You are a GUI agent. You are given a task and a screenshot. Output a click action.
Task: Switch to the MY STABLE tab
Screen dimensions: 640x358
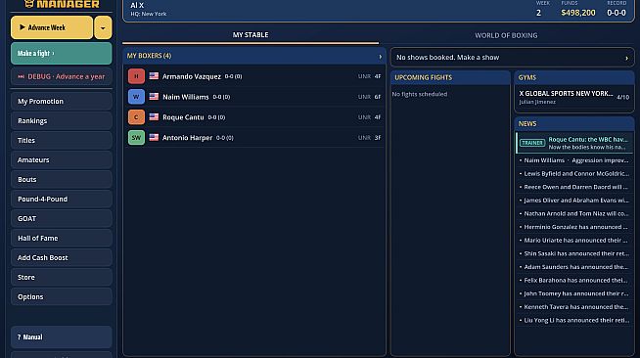(251, 35)
